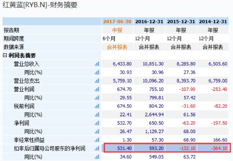Screen dimensions: 233x161
Task: Click revenue value 6,433.80
Action: click(122, 64)
